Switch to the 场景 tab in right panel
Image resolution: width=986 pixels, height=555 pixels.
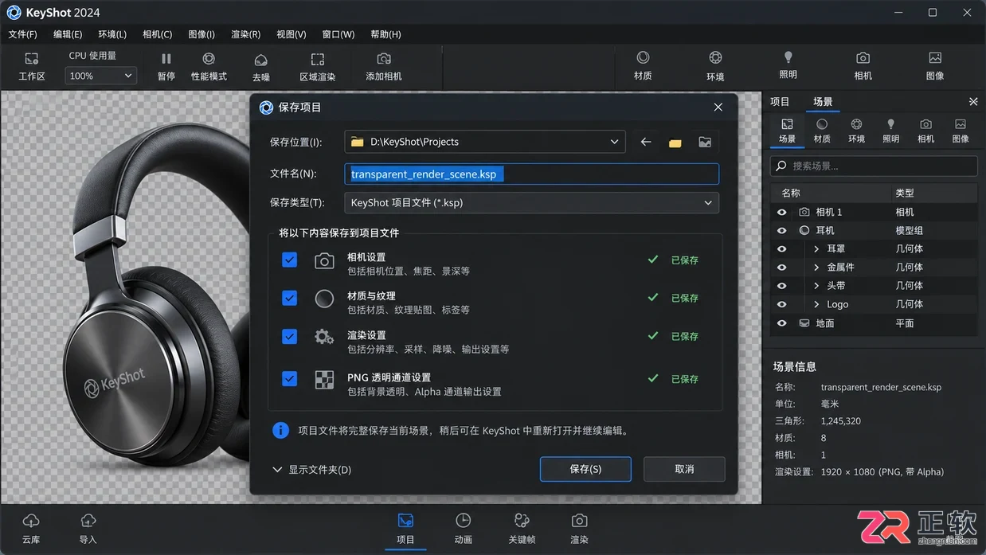click(823, 102)
